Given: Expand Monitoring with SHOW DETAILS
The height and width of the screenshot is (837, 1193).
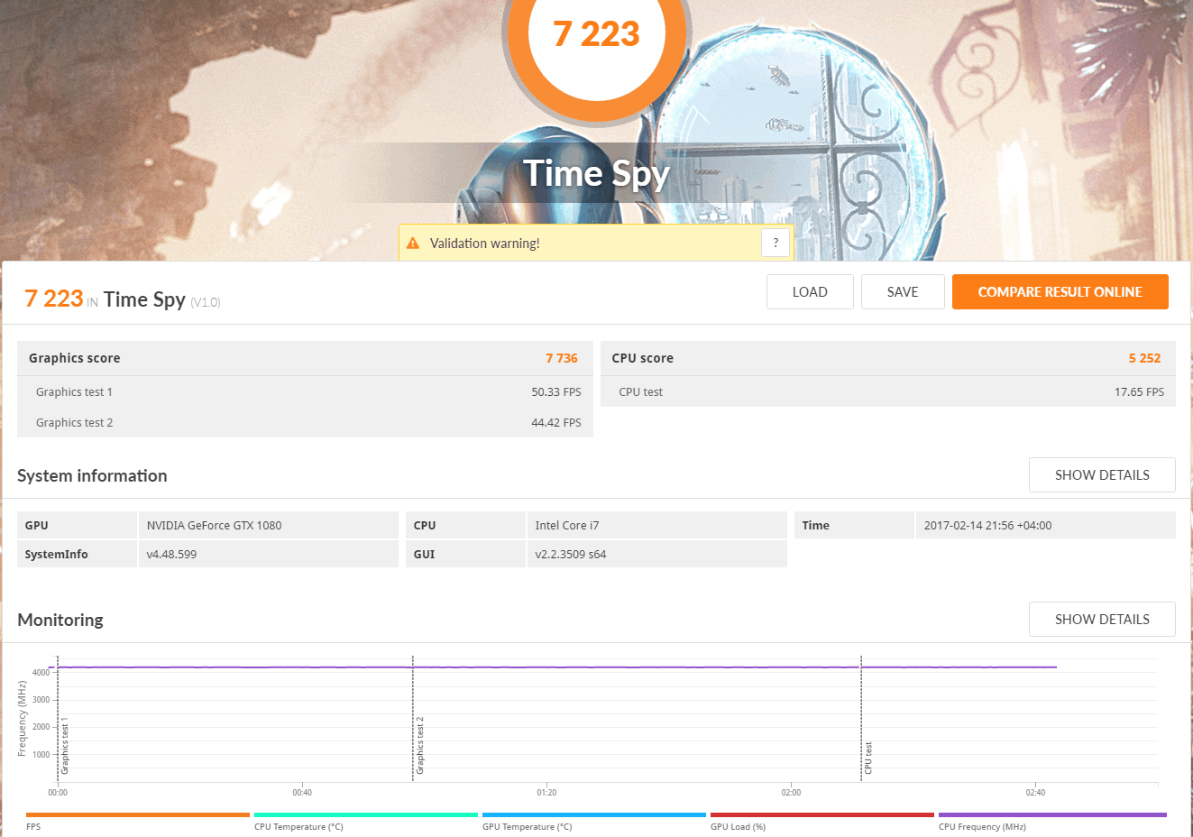Looking at the screenshot, I should point(1101,620).
